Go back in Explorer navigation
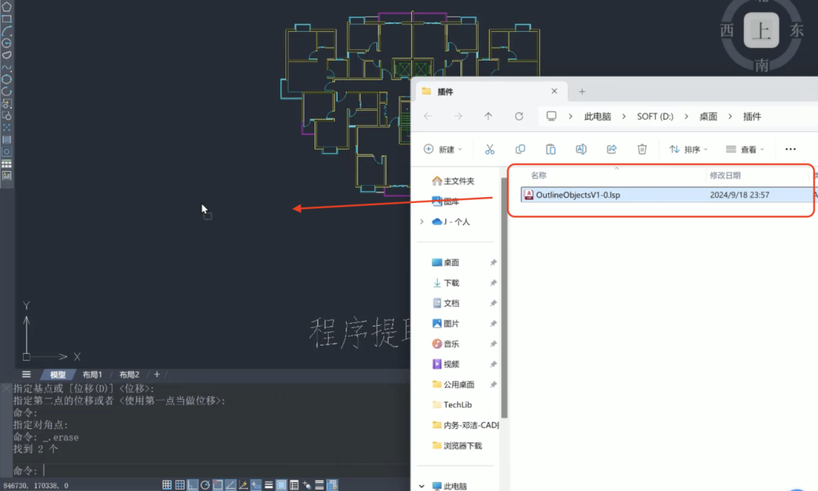The image size is (818, 491). pos(428,117)
